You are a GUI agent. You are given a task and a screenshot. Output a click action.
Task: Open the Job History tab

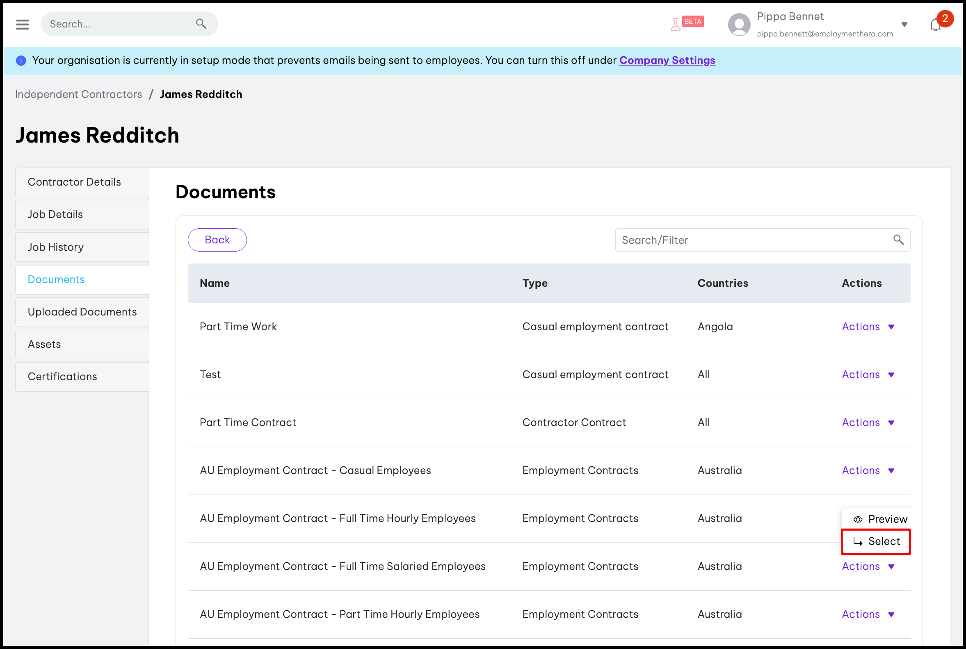[55, 247]
